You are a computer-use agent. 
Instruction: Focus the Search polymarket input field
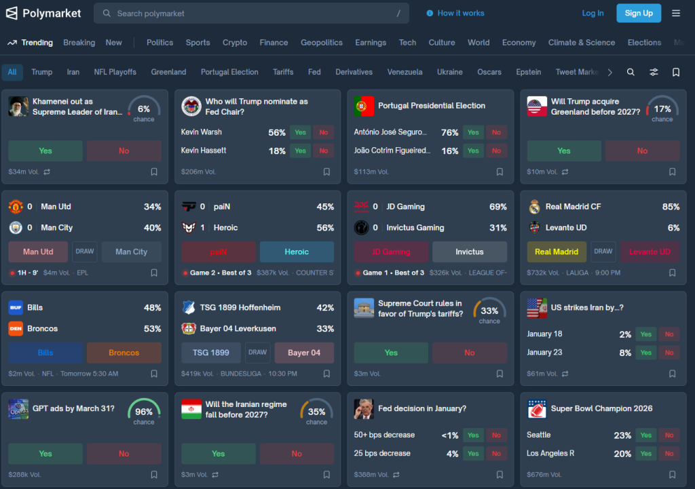(251, 13)
